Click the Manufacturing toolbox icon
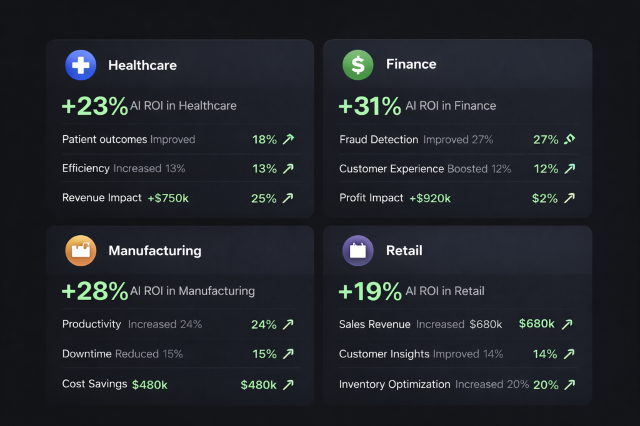The image size is (640, 426). click(81, 250)
